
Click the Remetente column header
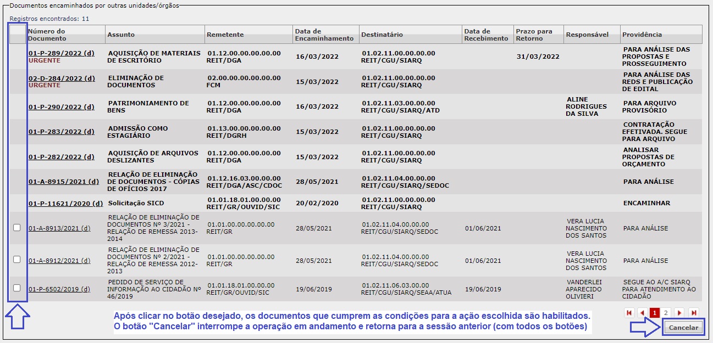coord(249,35)
